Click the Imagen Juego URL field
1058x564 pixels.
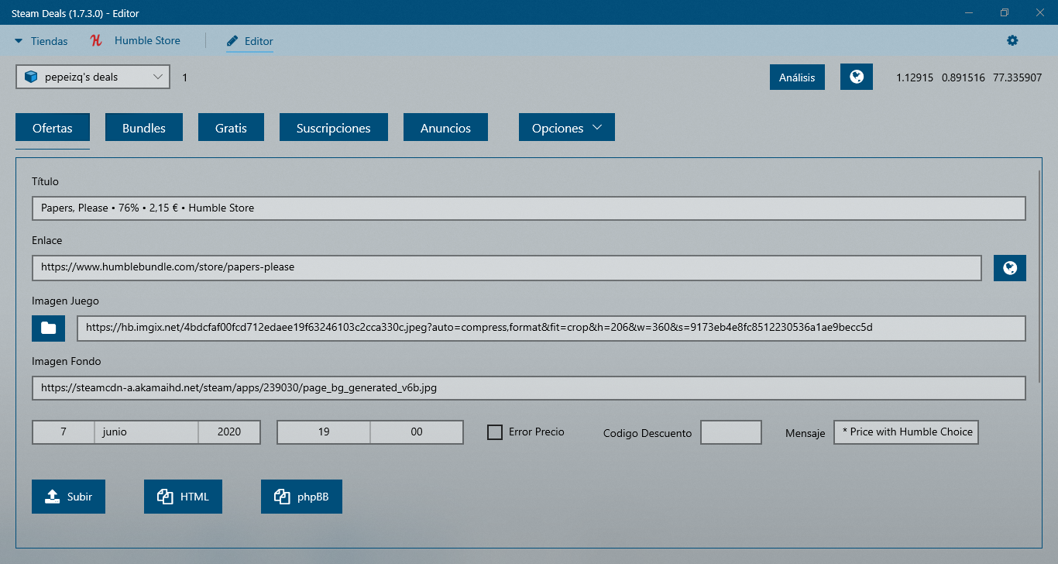[x=551, y=328]
